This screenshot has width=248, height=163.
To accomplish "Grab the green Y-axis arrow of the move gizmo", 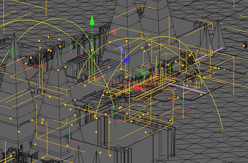I will click(92, 20).
